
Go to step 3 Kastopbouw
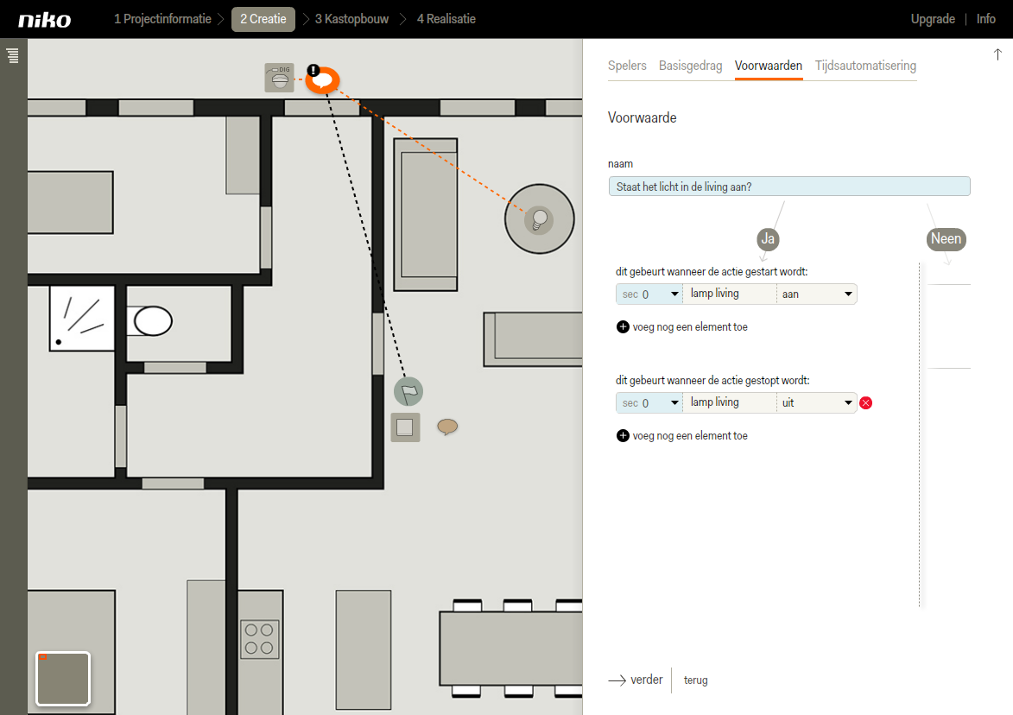coord(351,19)
